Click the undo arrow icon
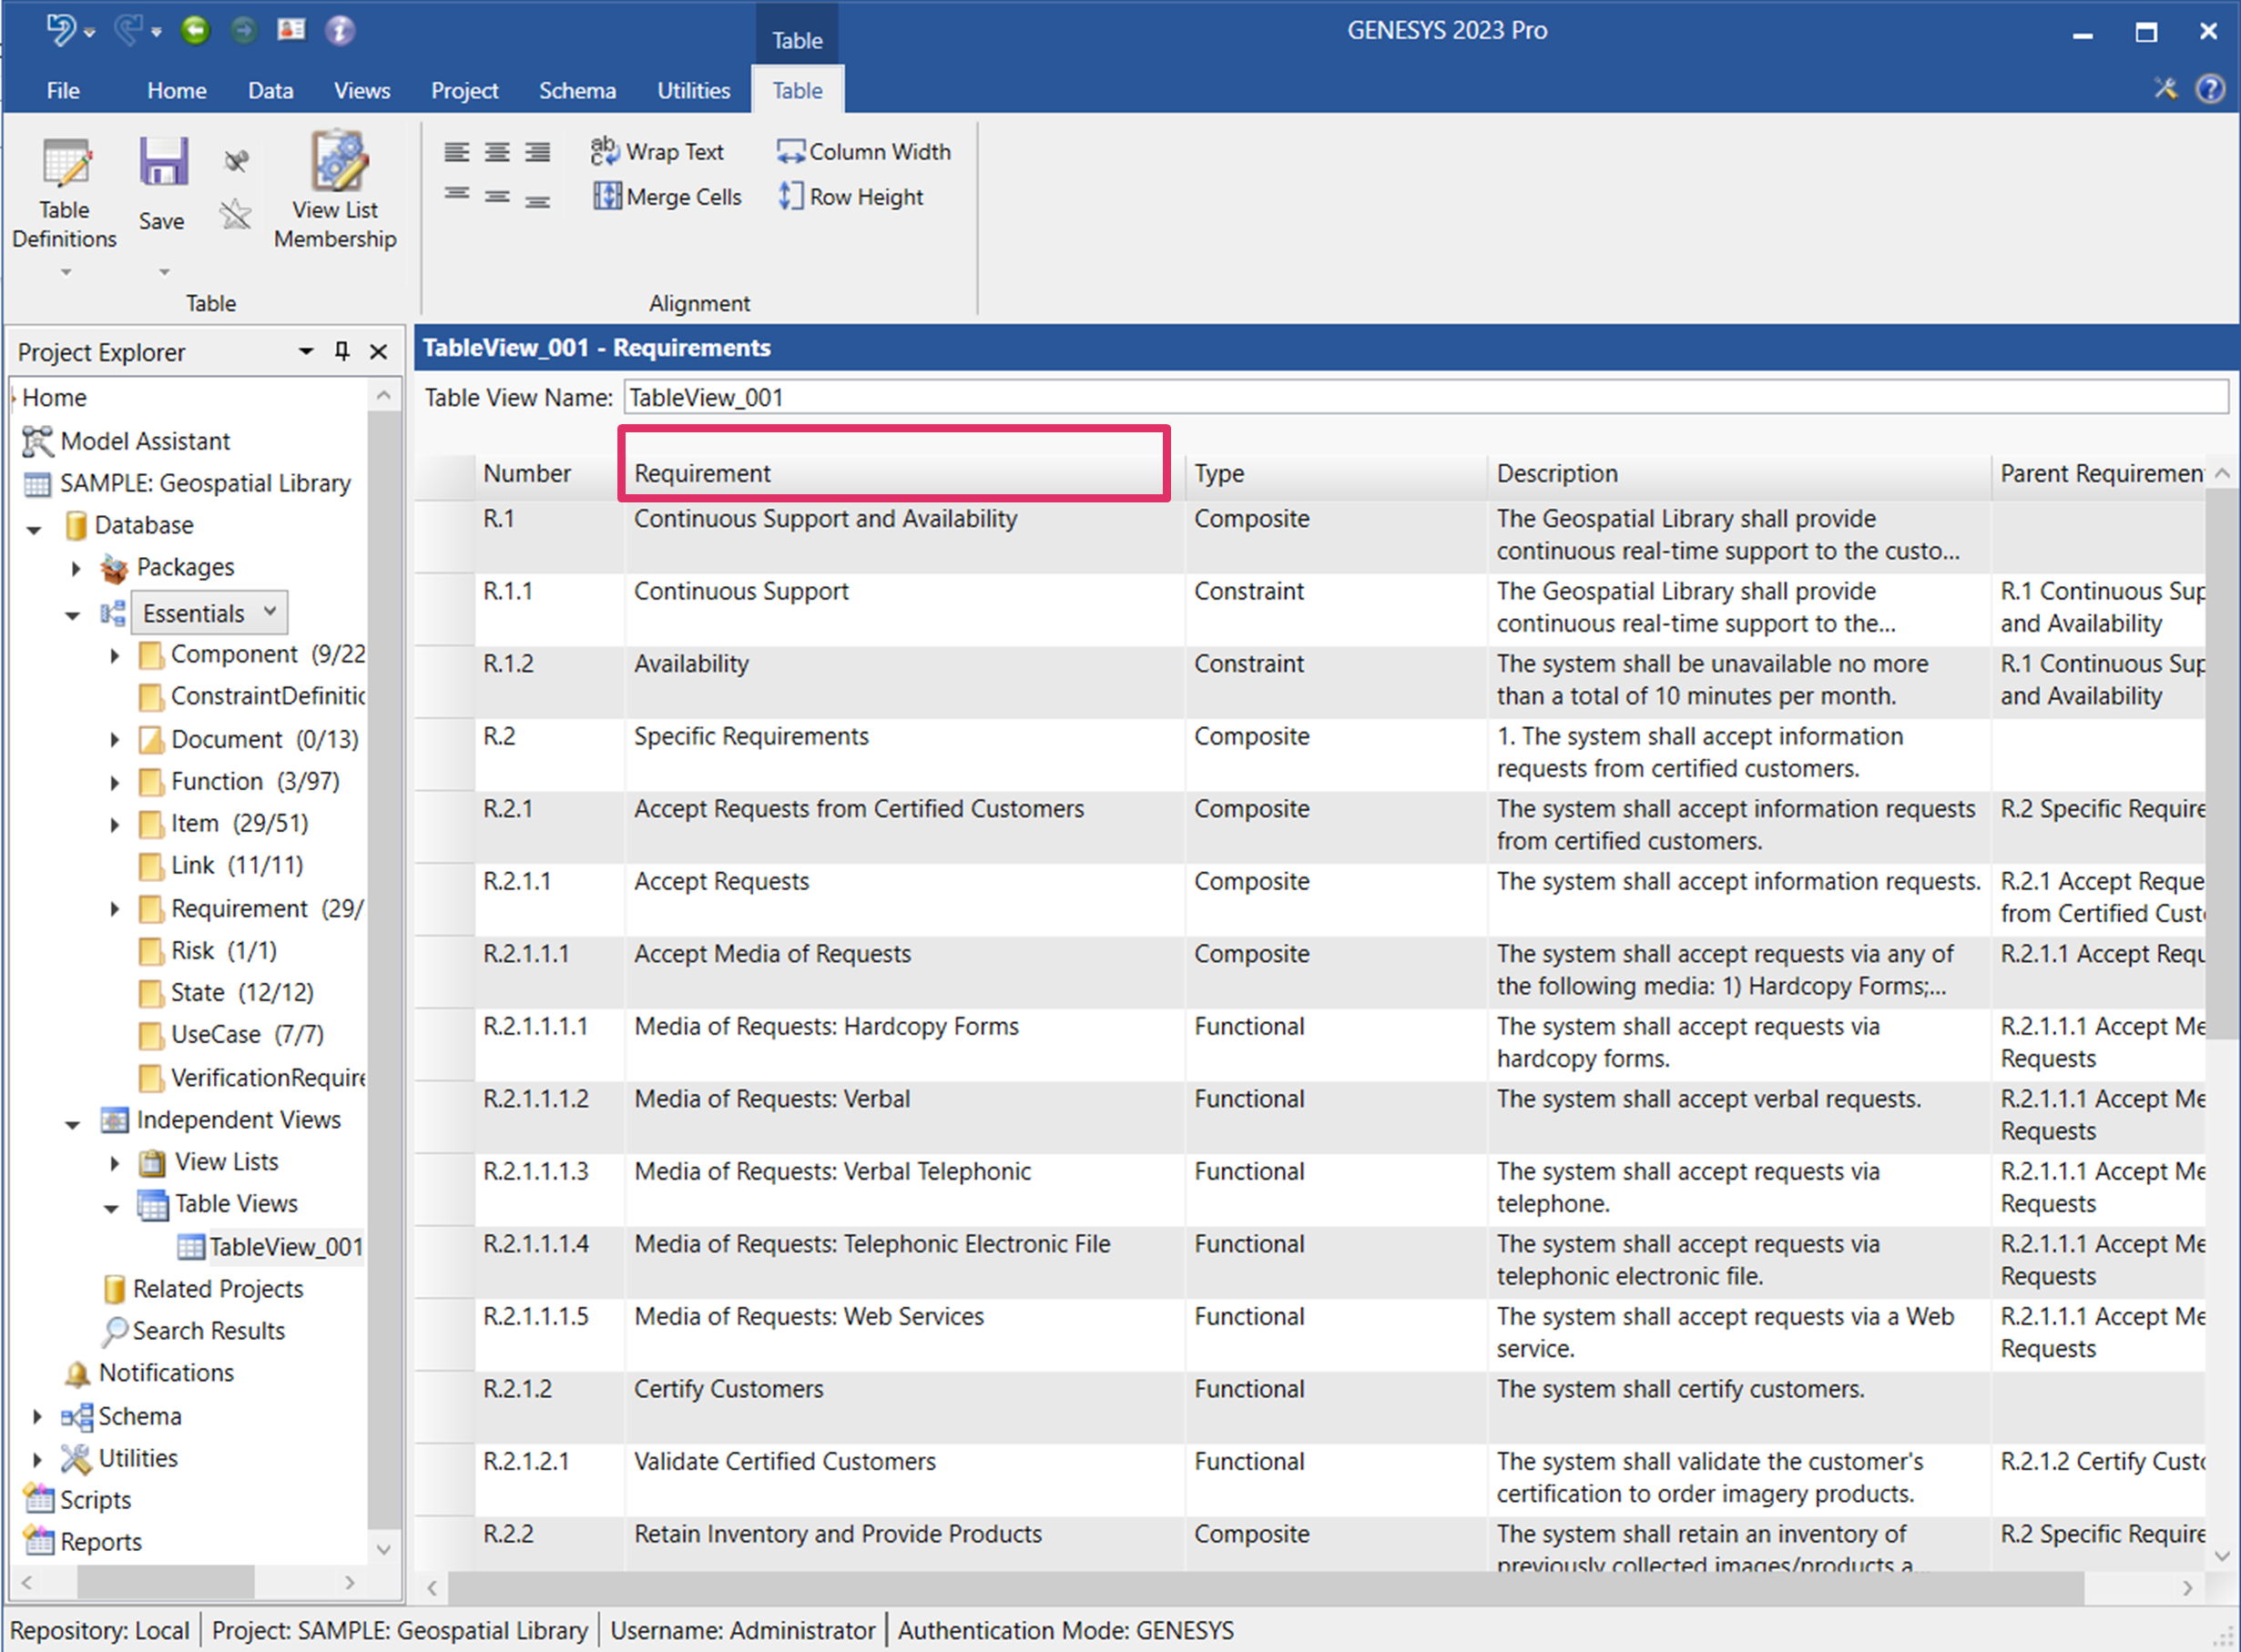The image size is (2241, 1652). (x=60, y=31)
